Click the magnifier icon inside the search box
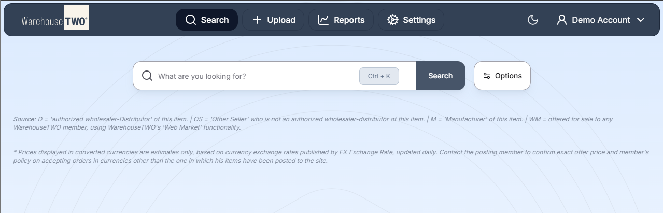 147,76
